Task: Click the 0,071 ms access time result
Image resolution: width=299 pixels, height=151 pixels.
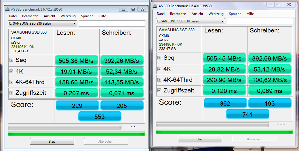Action: (x=122, y=93)
